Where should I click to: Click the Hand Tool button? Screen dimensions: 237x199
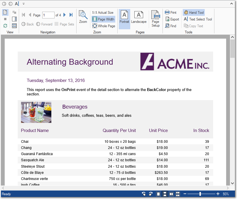tap(194, 13)
